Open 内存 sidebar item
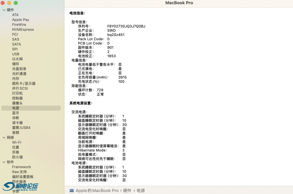Image resolution: width=293 pixels, height=194 pixels. coord(16,79)
